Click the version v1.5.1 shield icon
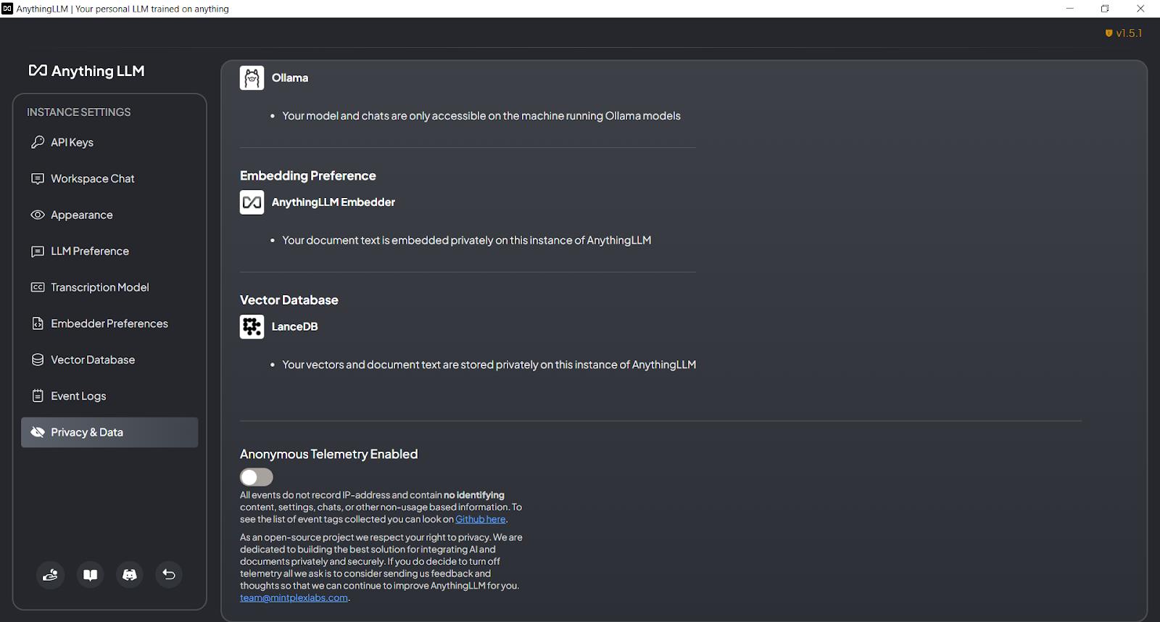The image size is (1160, 622). click(1109, 33)
